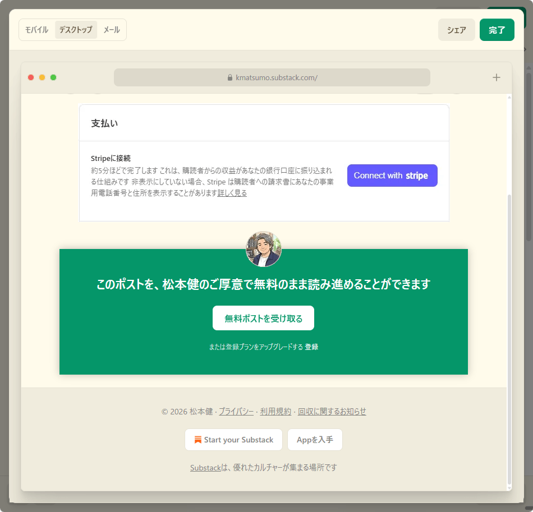The width and height of the screenshot is (533, 512).
Task: Click the kmatsumo.substack.com address bar
Action: click(272, 77)
